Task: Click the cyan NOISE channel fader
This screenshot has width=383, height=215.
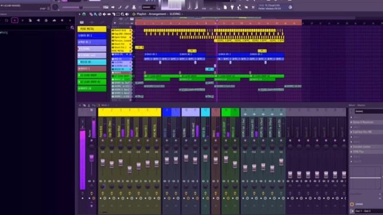Action: point(205,158)
